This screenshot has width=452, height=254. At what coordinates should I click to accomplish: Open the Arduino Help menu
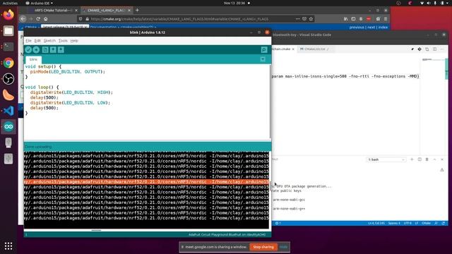pyautogui.click(x=74, y=41)
